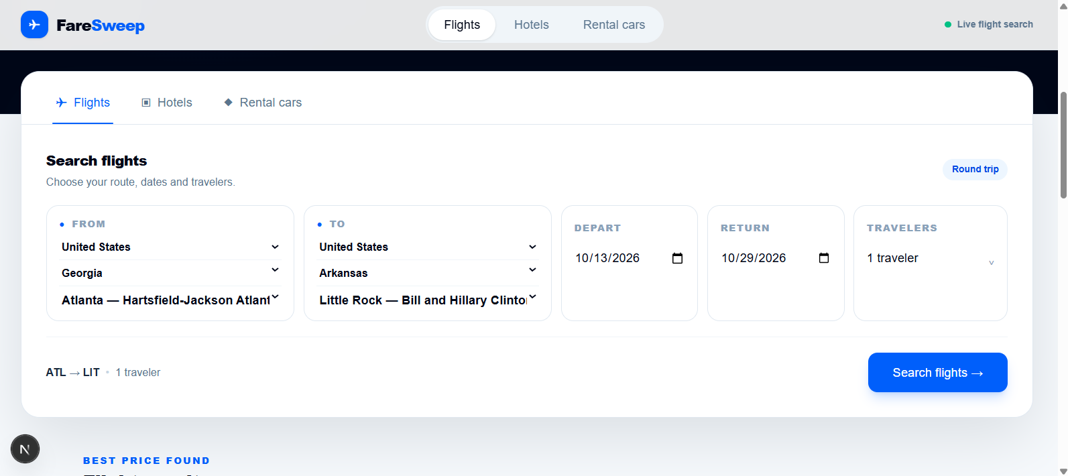Select Flights in the top navigation pill
The height and width of the screenshot is (476, 1068).
[x=462, y=25]
